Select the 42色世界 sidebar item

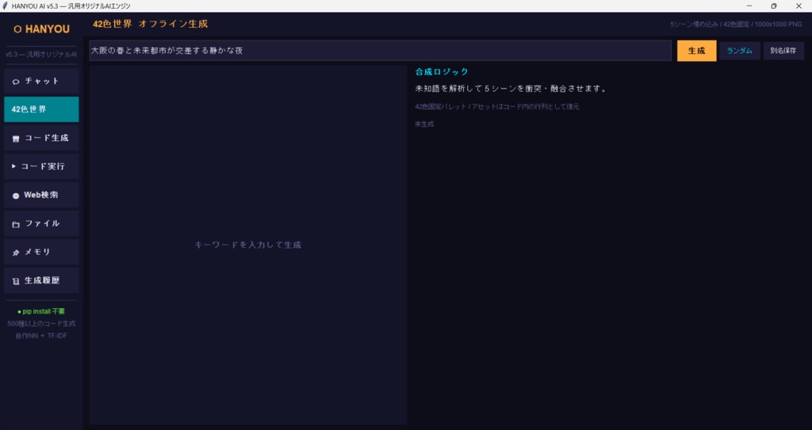pyautogui.click(x=41, y=110)
